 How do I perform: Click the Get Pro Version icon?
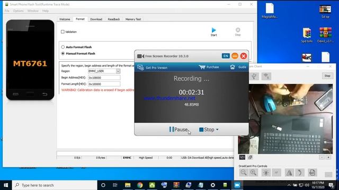point(140,68)
